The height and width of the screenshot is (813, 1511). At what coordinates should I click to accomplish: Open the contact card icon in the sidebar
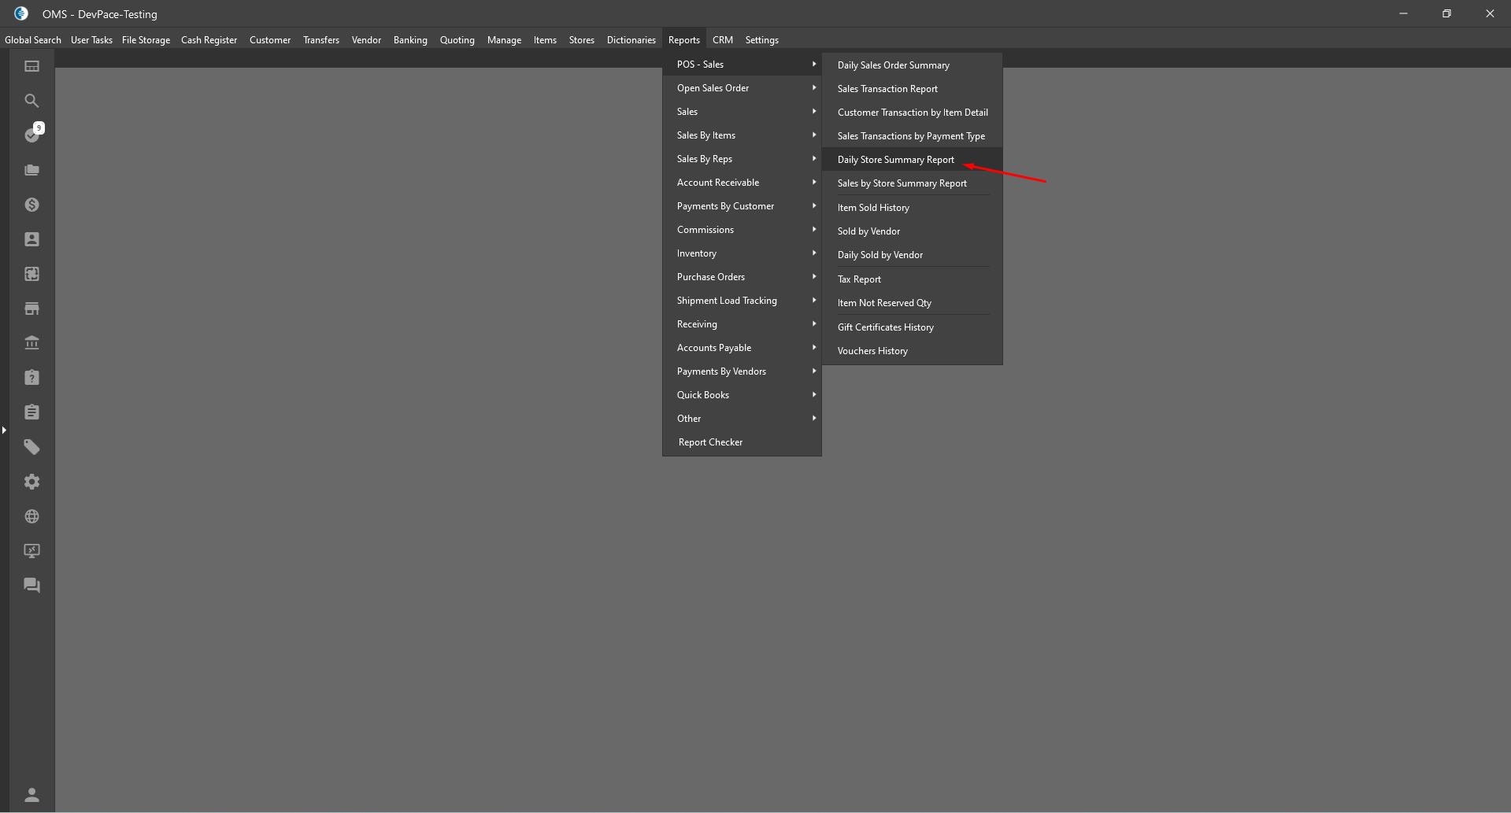coord(31,239)
